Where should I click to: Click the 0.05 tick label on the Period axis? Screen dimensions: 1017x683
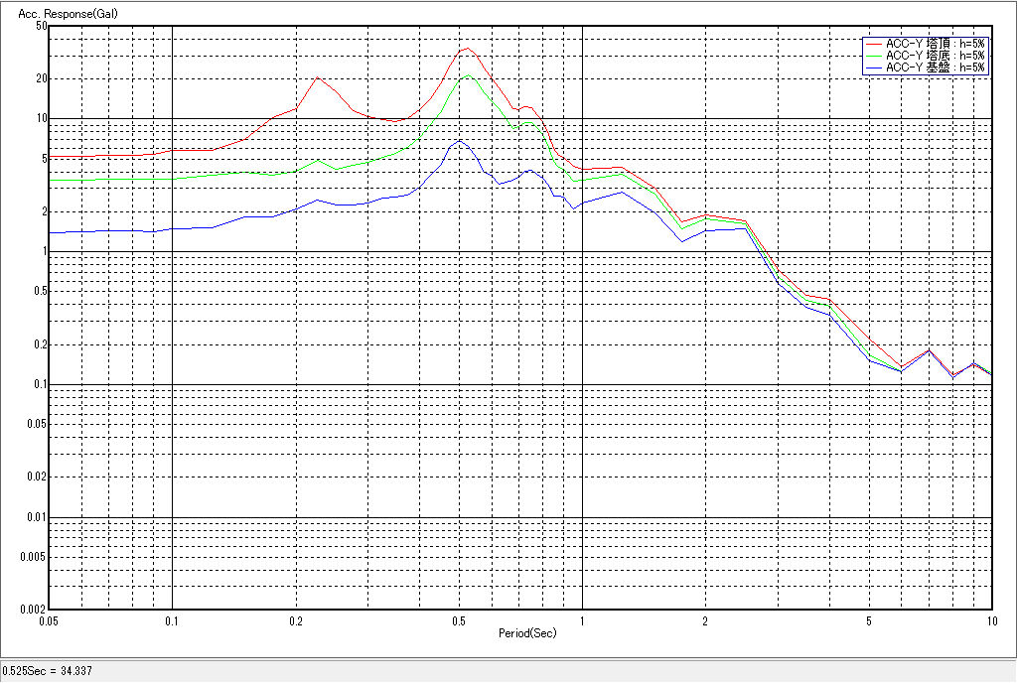[49, 621]
